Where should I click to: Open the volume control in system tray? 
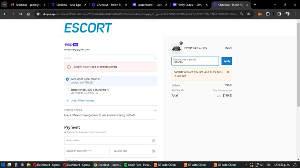click(x=262, y=165)
